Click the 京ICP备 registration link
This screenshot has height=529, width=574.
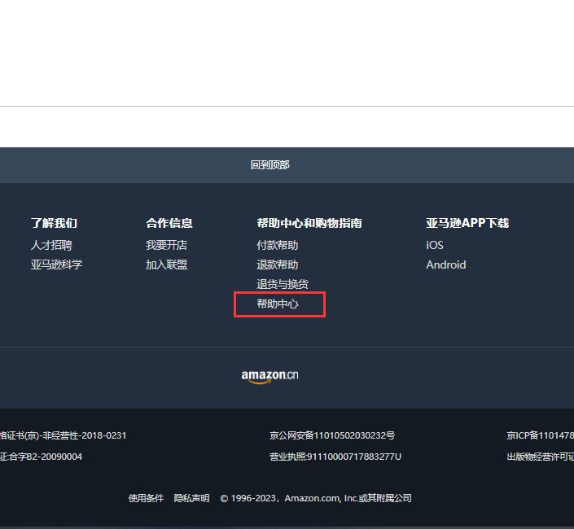[541, 435]
